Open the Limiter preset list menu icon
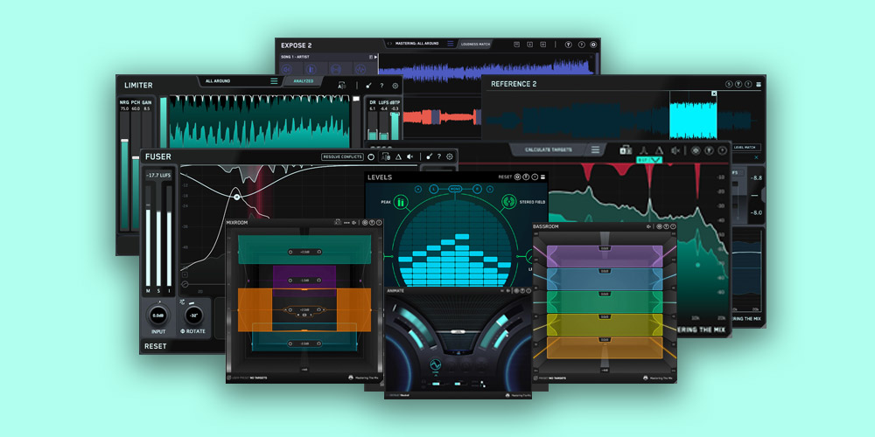This screenshot has height=437, width=875. [x=274, y=81]
